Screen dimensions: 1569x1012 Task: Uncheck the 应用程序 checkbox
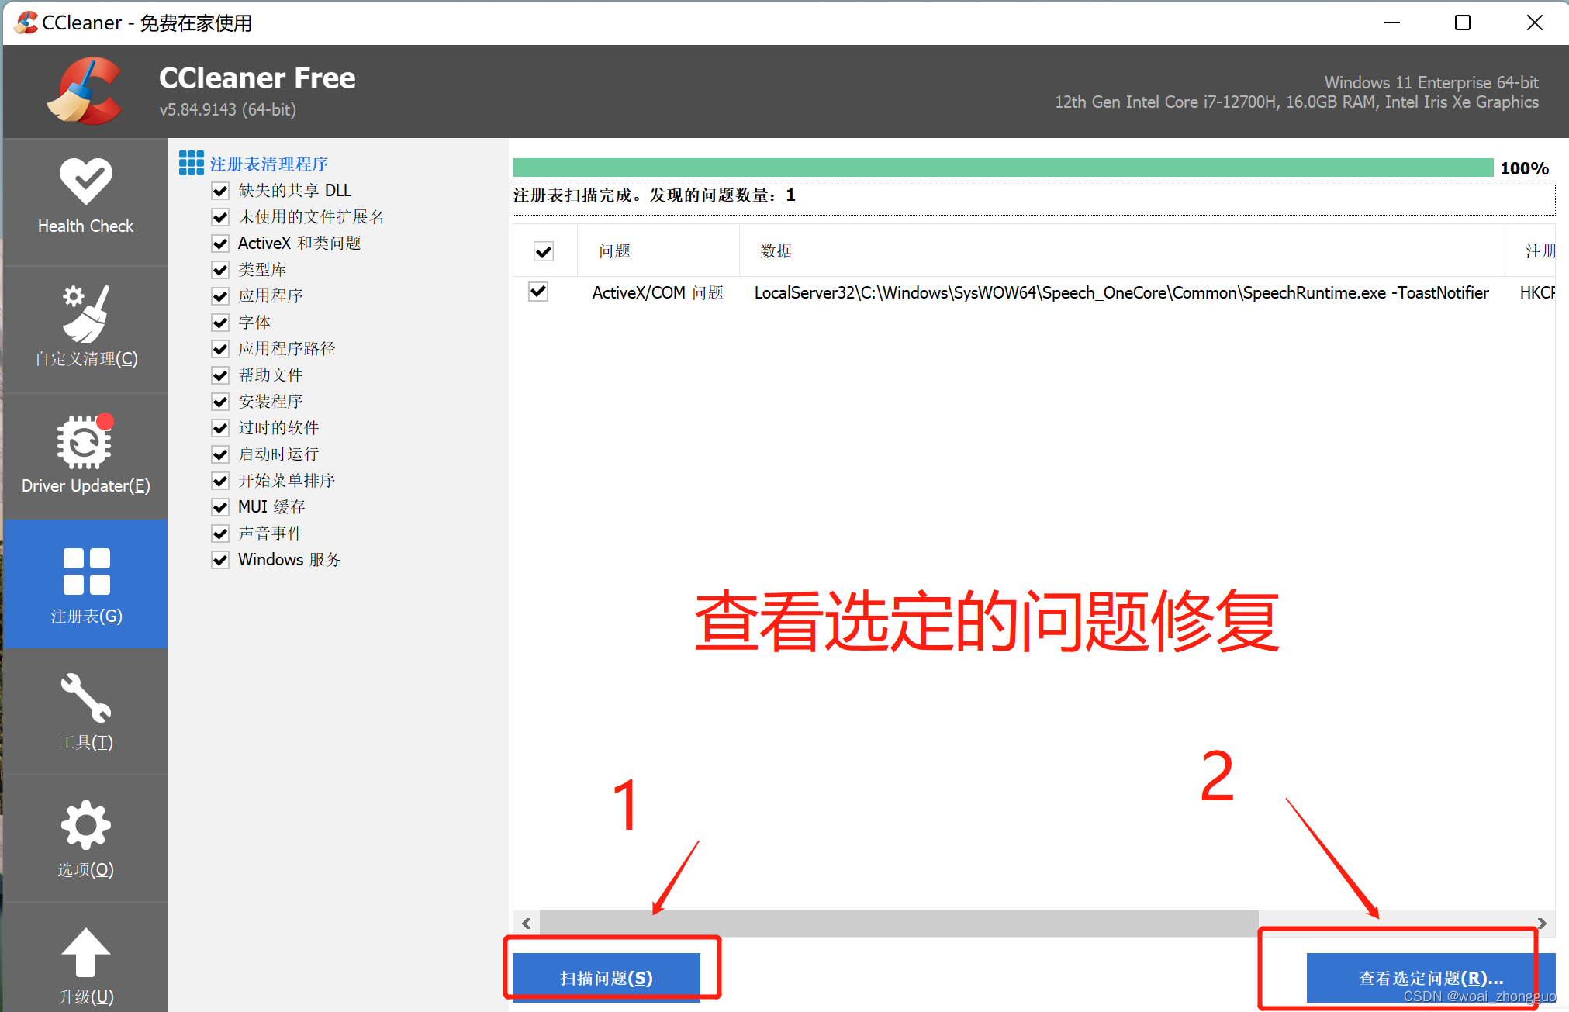coord(220,296)
